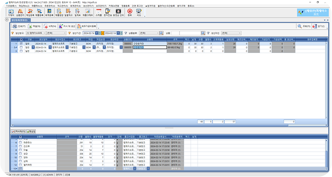The height and width of the screenshot is (177, 332).
Task: Open the 동영상 강의 icon
Action: 118,13
